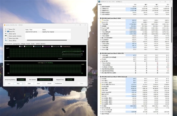Screen dimensions: 177x116
Task: Click the lightning bolt icon next to Core VIDs
Action: pyautogui.click(x=102, y=20)
